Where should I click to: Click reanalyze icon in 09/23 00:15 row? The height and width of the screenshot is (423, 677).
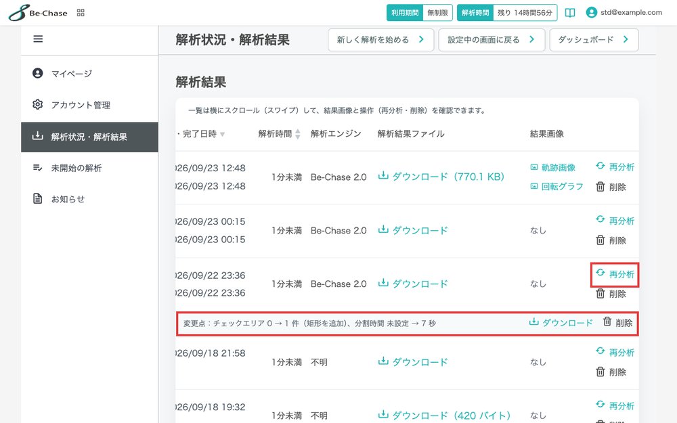coord(600,219)
